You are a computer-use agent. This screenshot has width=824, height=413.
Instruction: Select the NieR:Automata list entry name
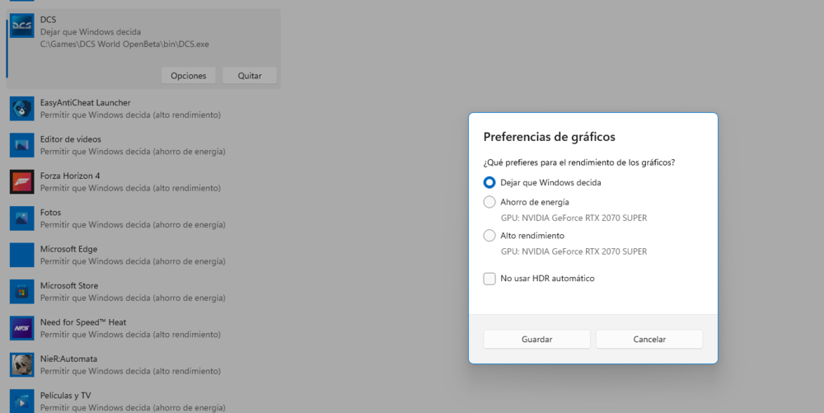click(x=68, y=359)
